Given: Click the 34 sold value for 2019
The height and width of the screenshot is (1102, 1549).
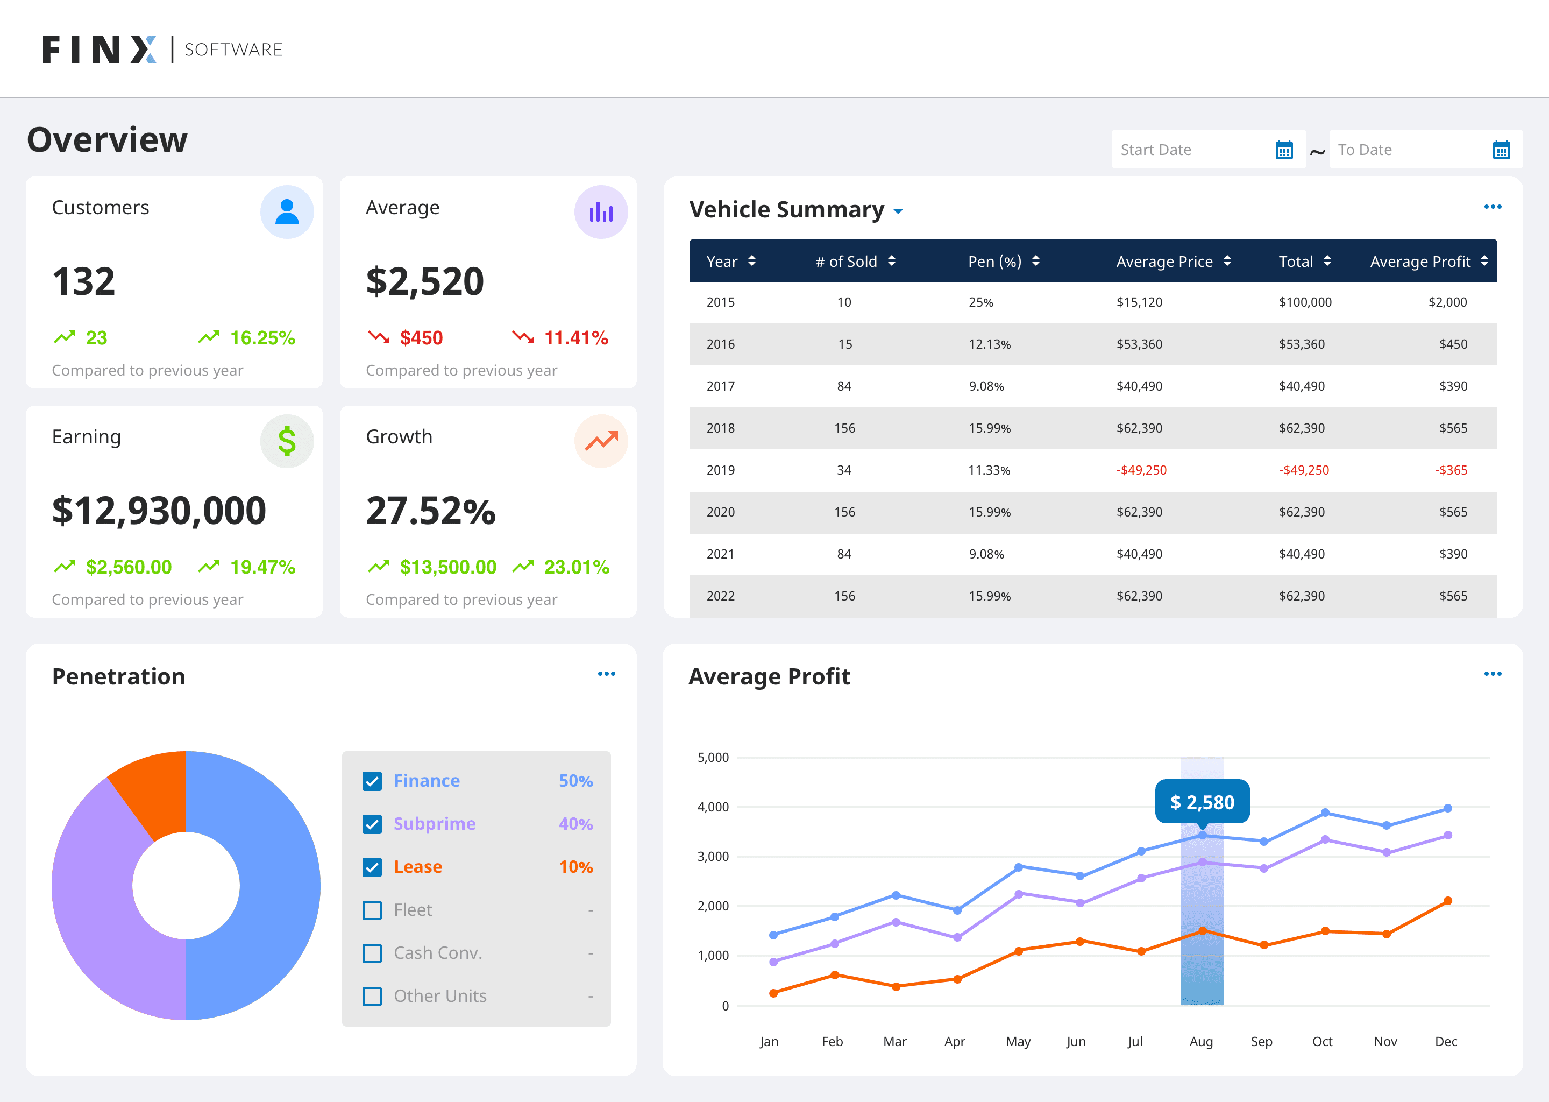Looking at the screenshot, I should (x=844, y=470).
